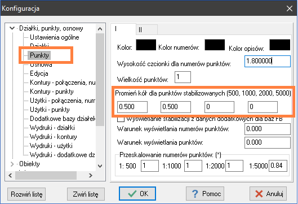The width and height of the screenshot is (298, 204).
Task: Select Punkty tree item
Action: click(x=39, y=55)
